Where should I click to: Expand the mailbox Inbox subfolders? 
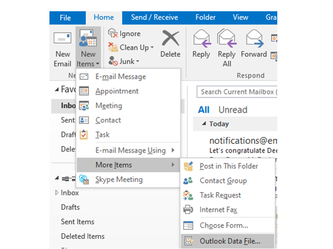(56, 193)
